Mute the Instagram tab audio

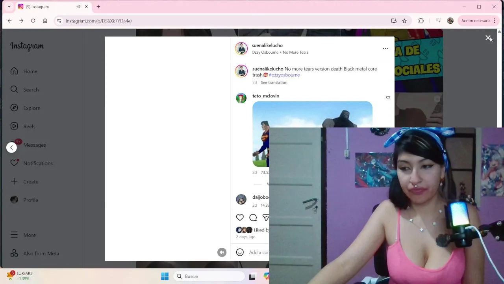pos(78,7)
